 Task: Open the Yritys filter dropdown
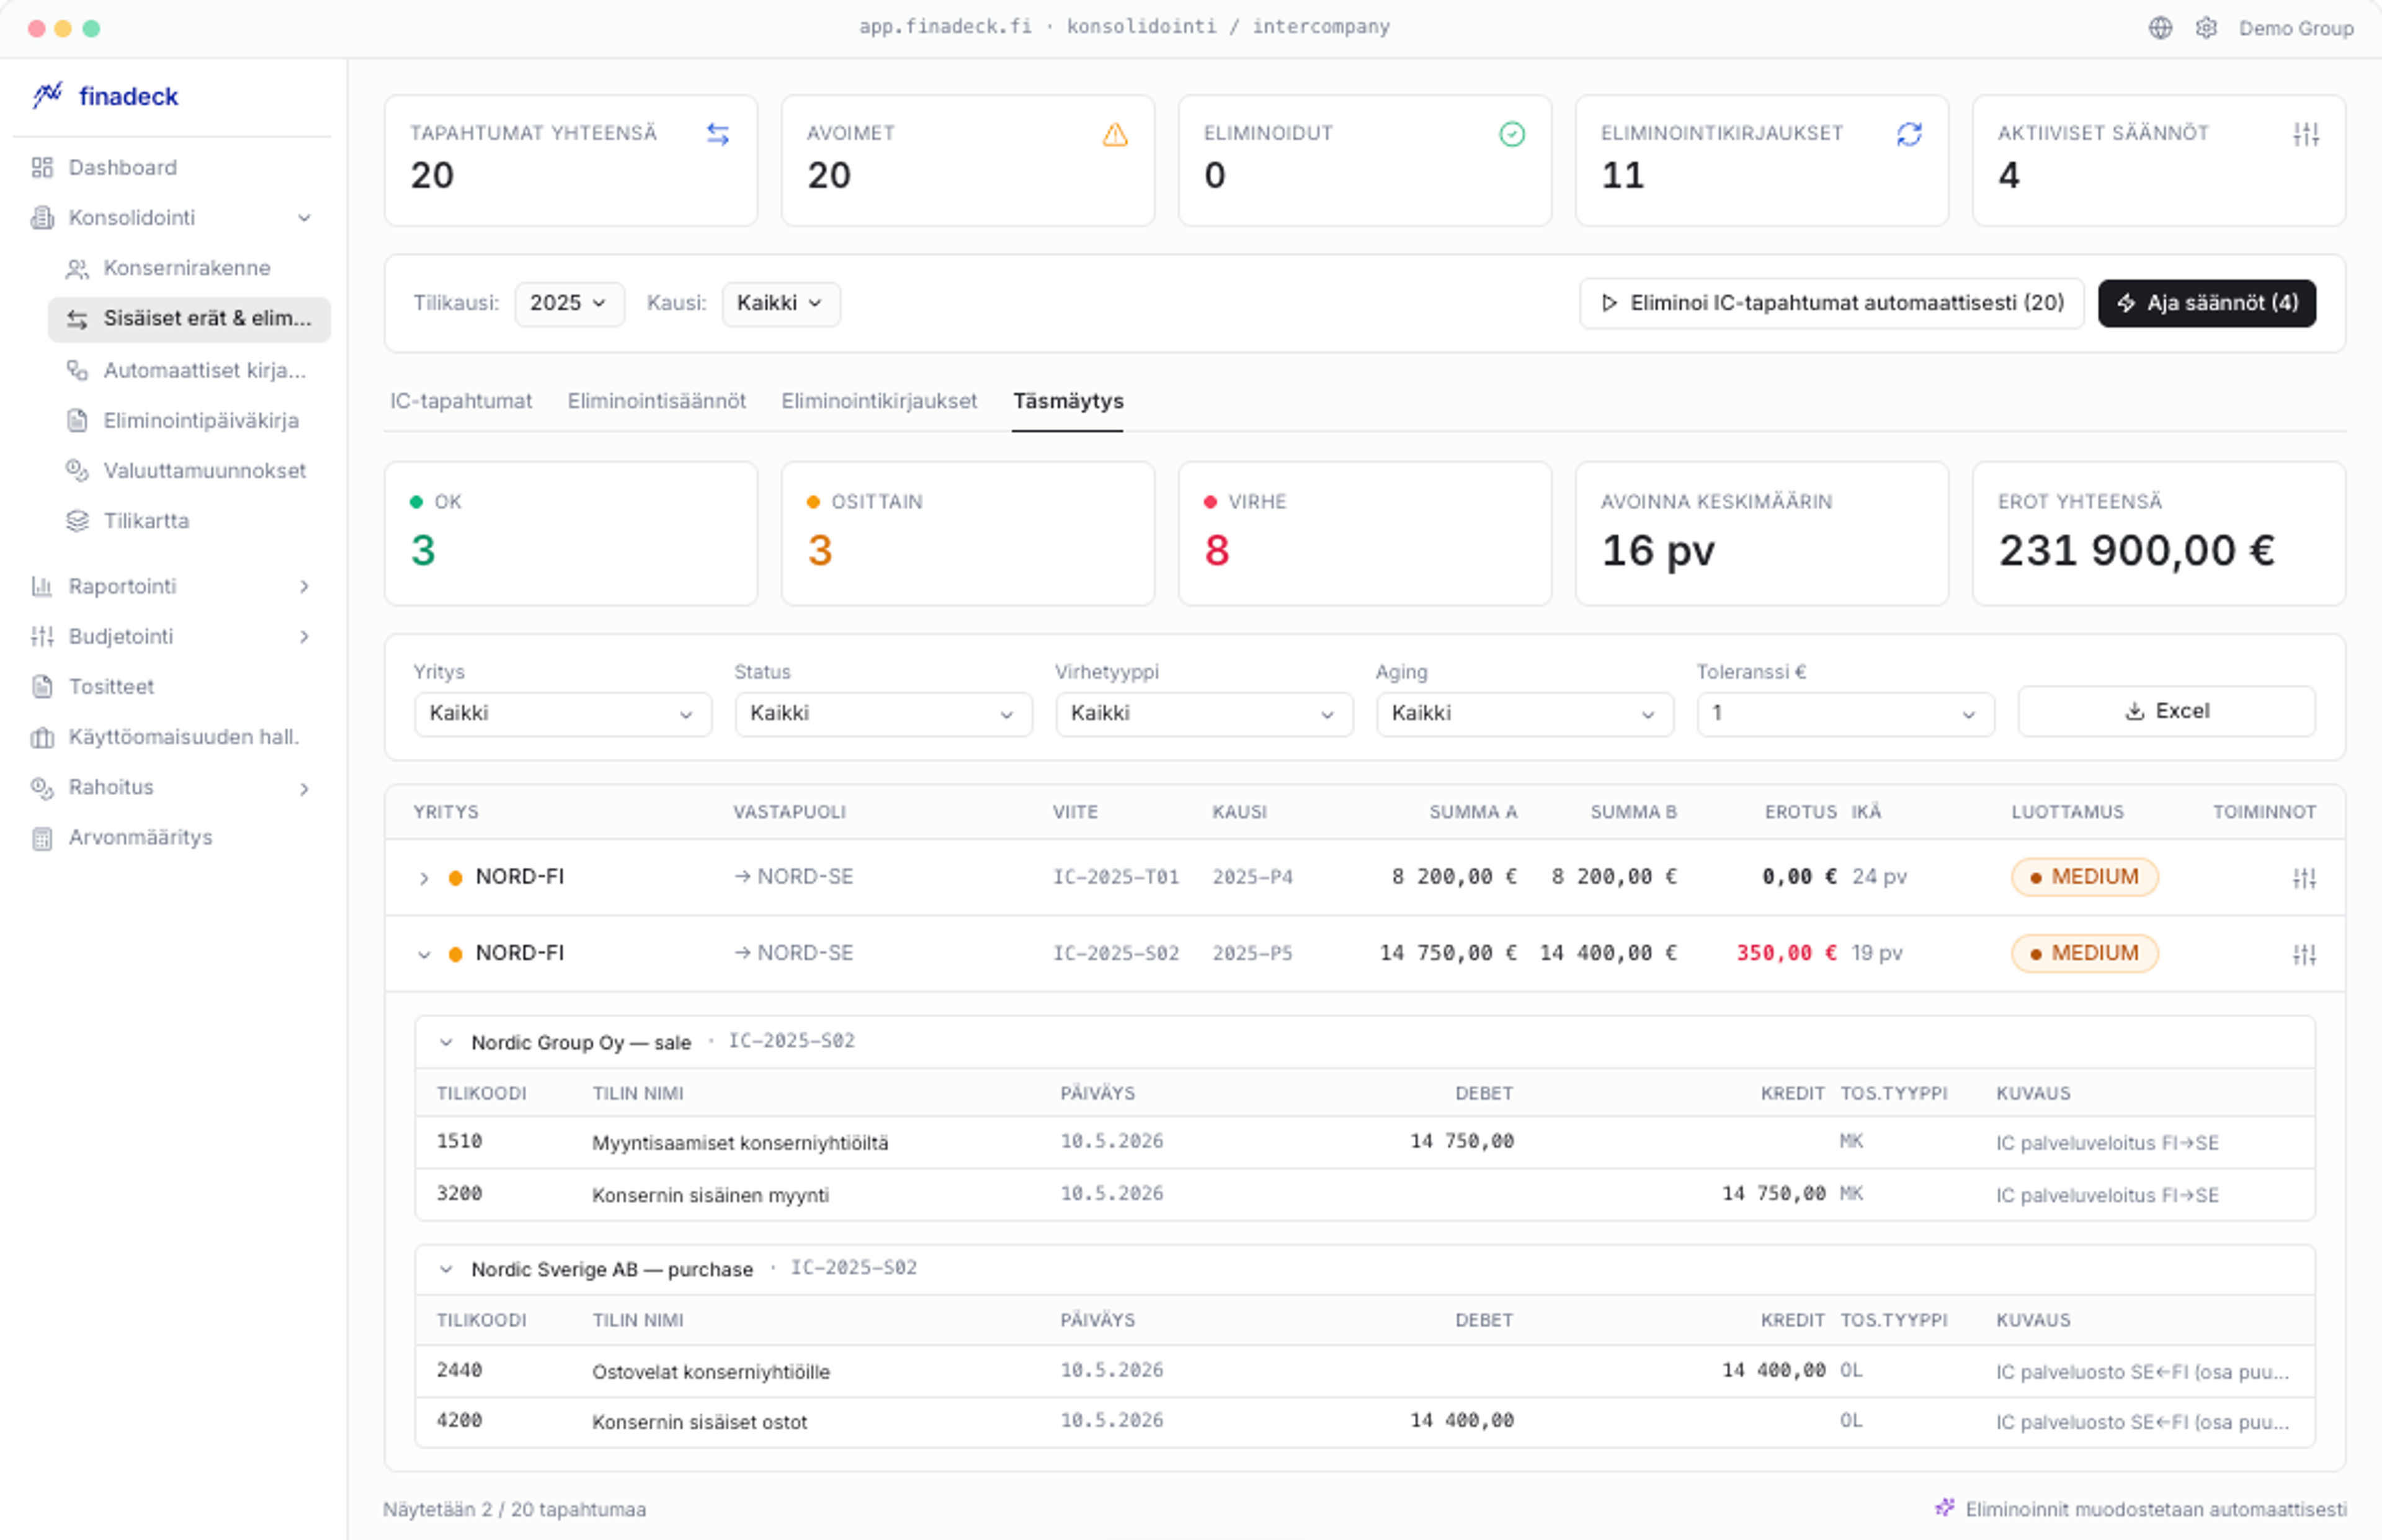[x=562, y=714]
